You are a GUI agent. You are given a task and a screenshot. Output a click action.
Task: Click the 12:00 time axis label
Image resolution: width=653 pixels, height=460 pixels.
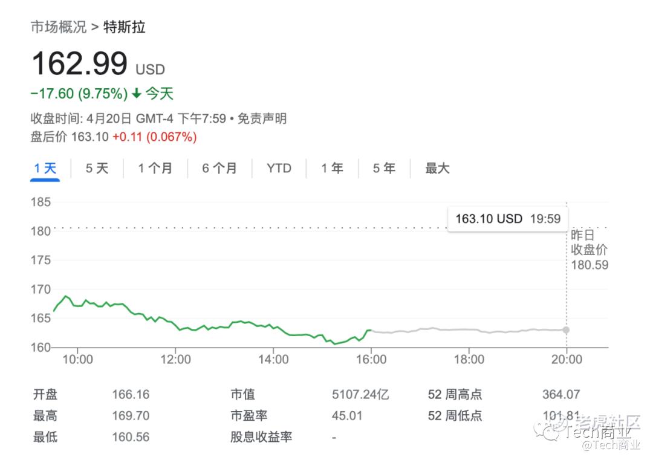[x=176, y=360]
